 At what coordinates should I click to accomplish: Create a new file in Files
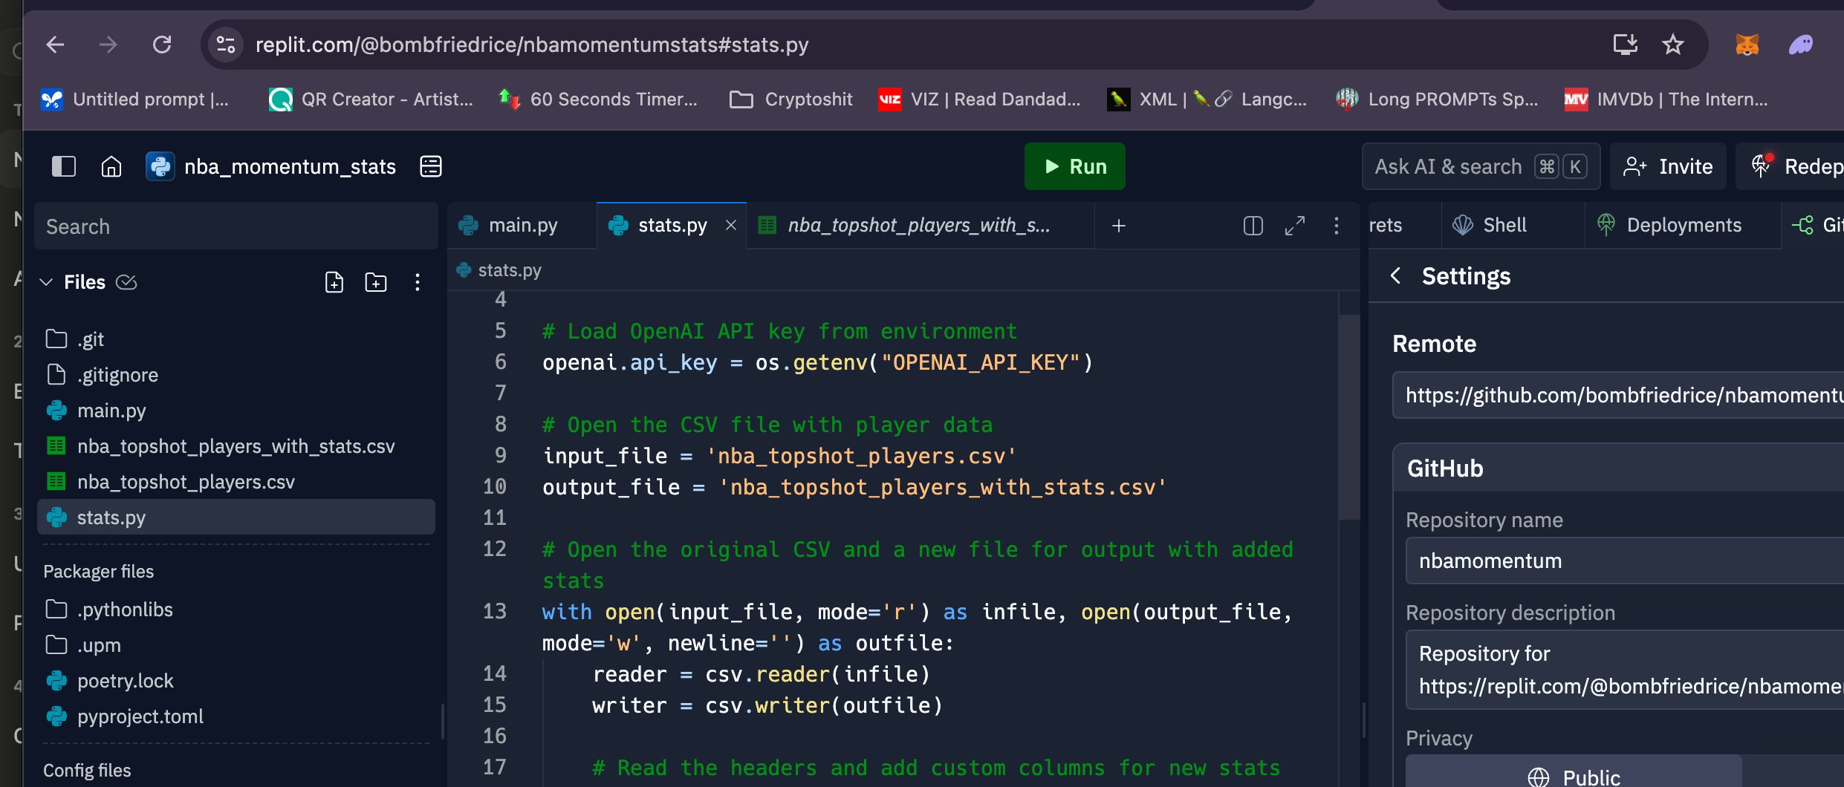[334, 282]
